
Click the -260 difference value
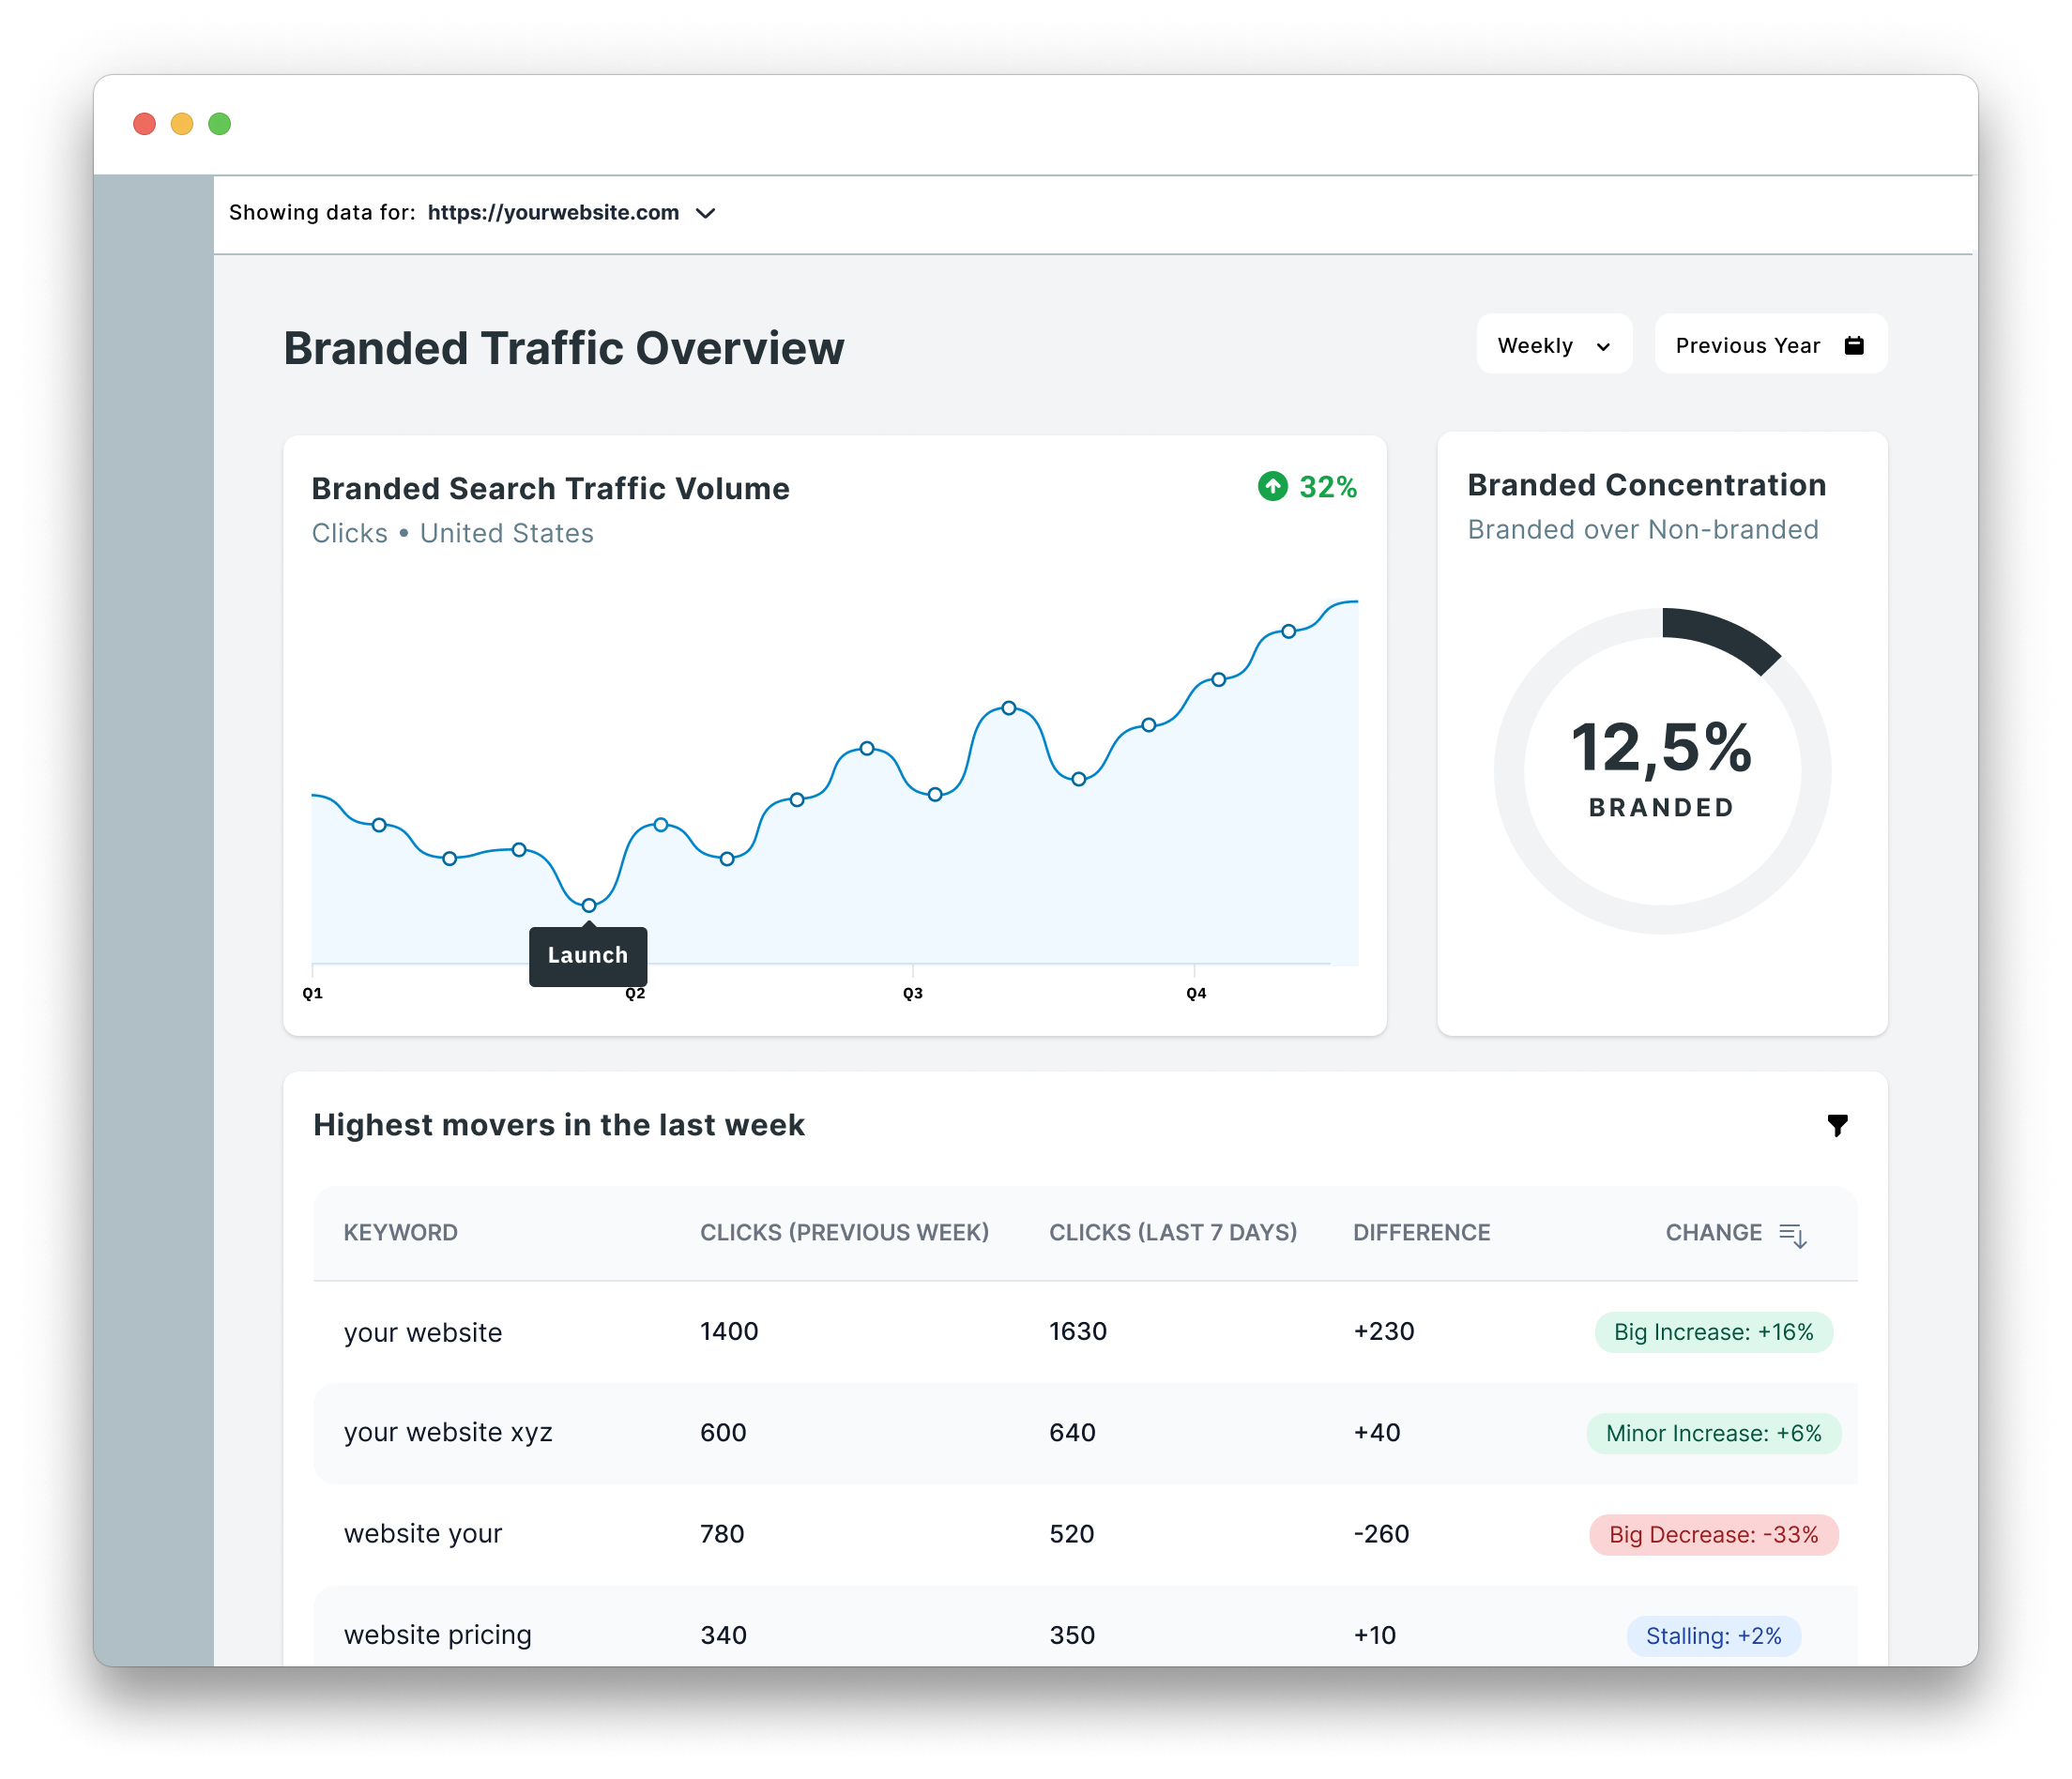(1381, 1533)
